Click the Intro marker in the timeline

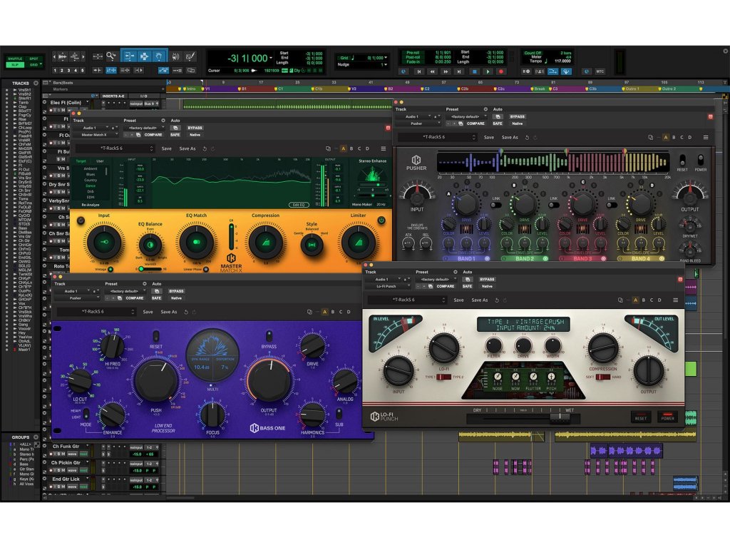(189, 88)
